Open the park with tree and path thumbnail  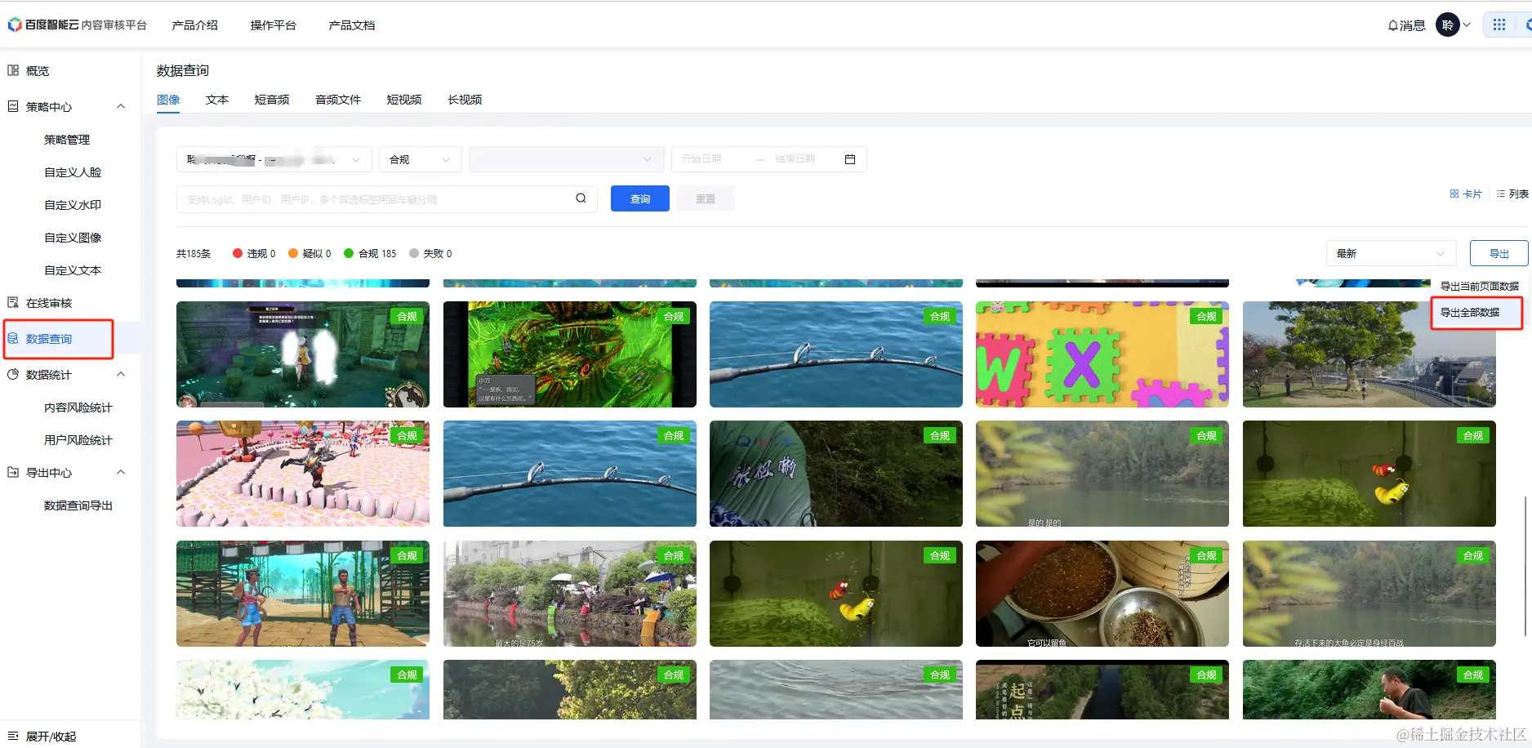1369,354
